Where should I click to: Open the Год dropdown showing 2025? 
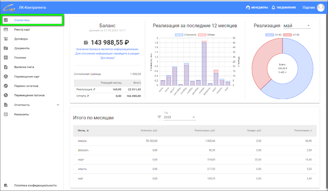(179, 118)
